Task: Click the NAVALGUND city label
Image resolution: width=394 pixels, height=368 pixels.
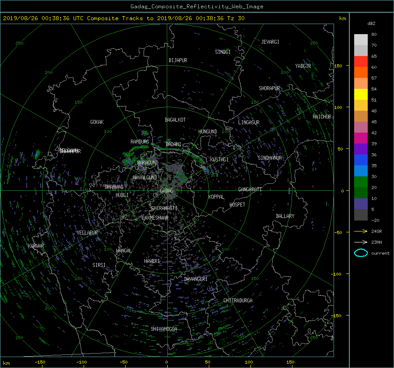Action: click(145, 178)
